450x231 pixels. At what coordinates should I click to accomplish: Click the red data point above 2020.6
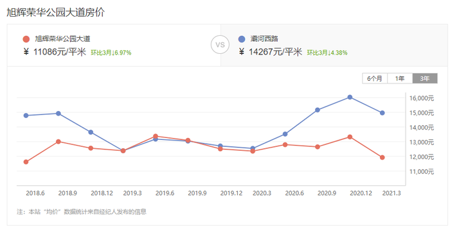pos(285,145)
